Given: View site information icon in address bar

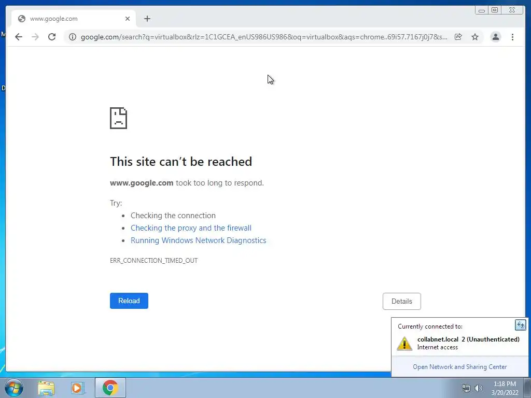Looking at the screenshot, I should pyautogui.click(x=73, y=37).
